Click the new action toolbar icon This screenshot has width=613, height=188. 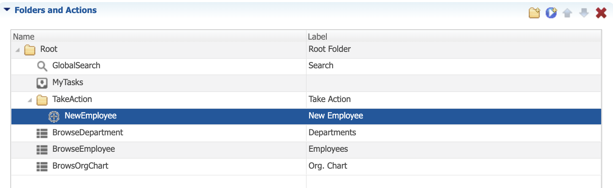[x=551, y=13]
